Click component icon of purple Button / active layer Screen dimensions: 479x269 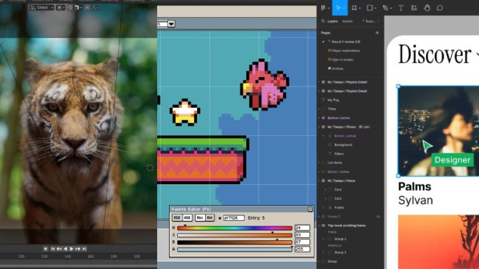(323, 118)
